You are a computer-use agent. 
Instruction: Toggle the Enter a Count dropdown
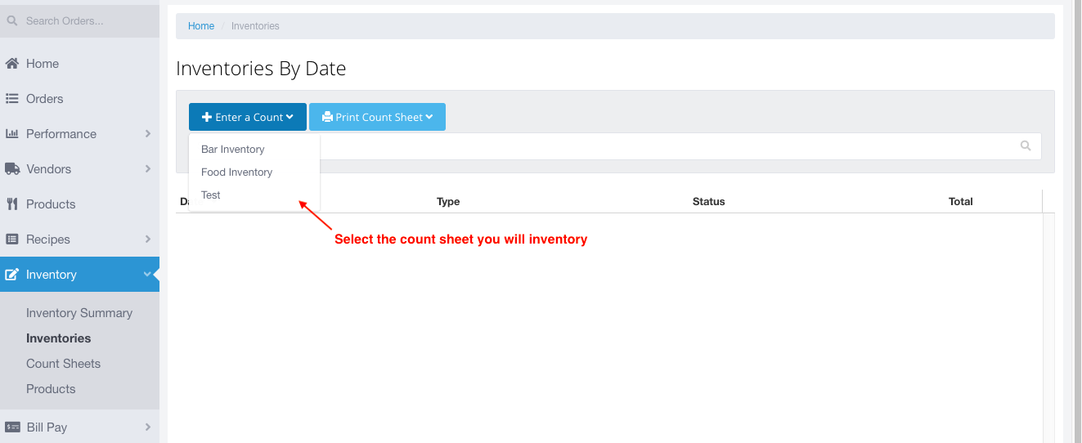[248, 117]
